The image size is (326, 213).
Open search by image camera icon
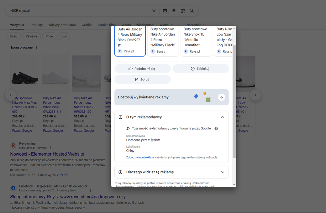point(183,11)
